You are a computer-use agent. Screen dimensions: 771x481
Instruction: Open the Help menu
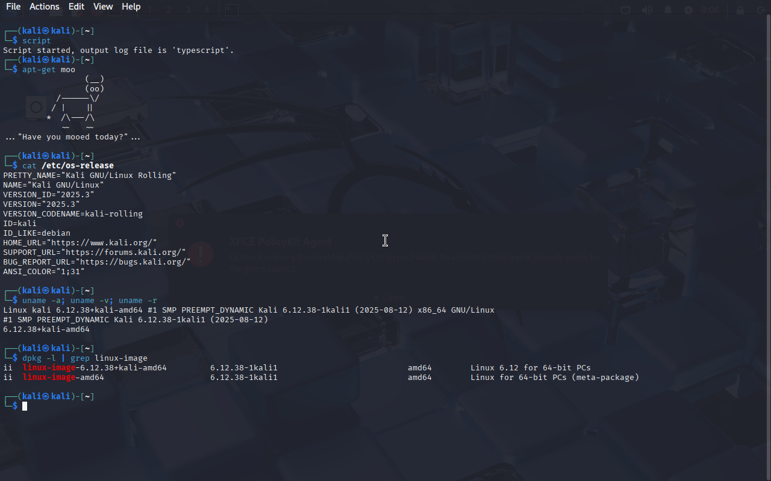[x=131, y=7]
